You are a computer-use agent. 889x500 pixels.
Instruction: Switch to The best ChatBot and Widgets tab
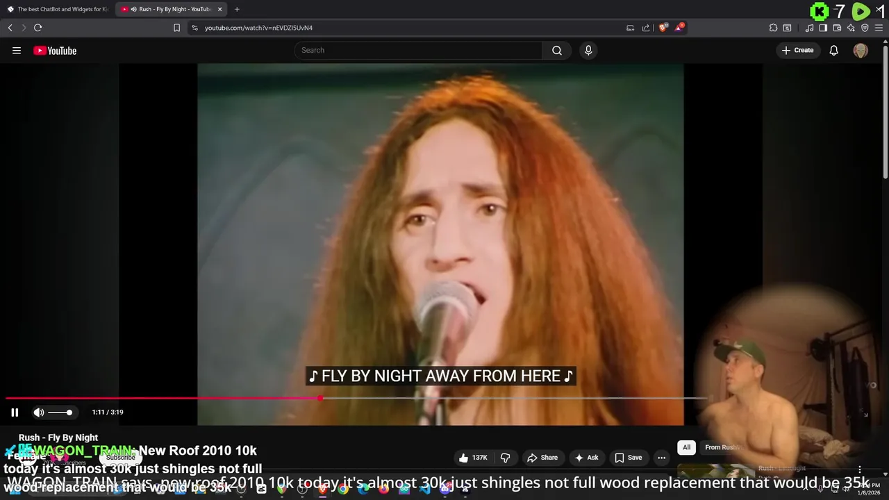click(58, 9)
